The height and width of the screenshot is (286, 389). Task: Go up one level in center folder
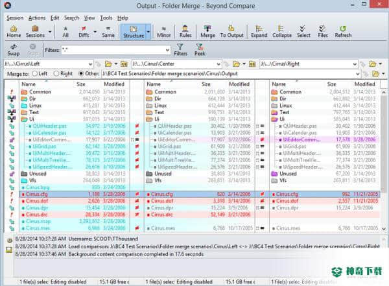coord(252,64)
